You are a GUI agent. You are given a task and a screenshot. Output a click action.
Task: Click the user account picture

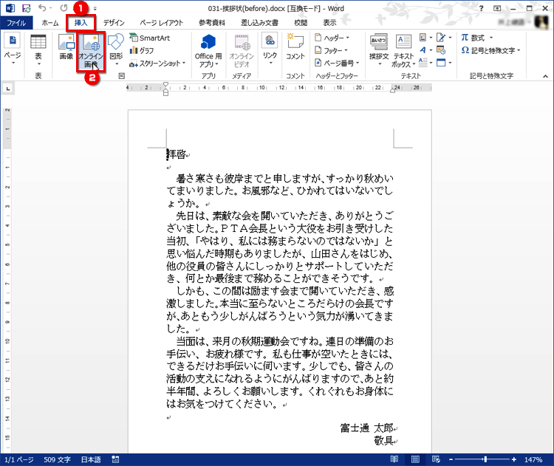(x=541, y=22)
